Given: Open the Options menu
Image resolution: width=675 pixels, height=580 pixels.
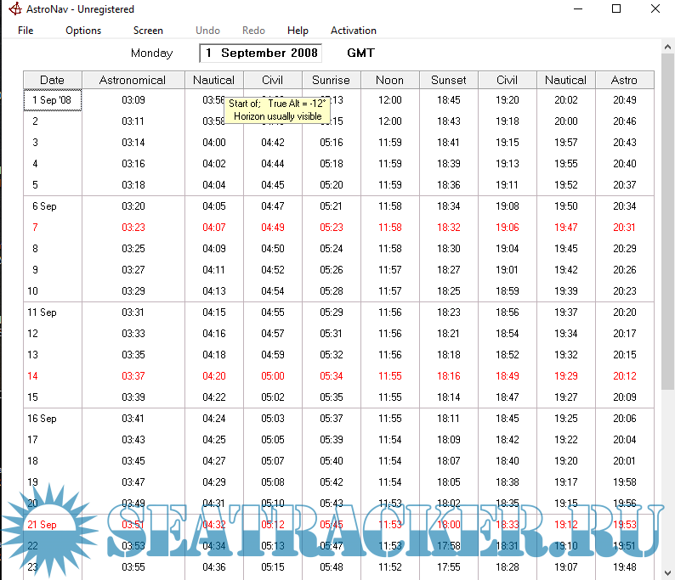Looking at the screenshot, I should tap(83, 31).
